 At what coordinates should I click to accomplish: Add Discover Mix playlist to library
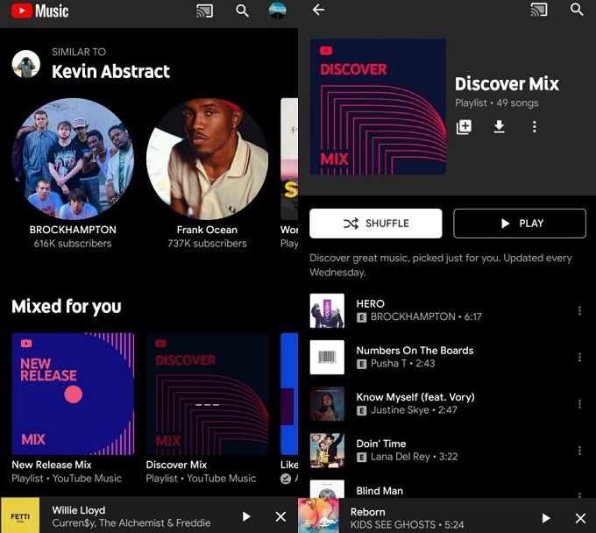tap(464, 127)
